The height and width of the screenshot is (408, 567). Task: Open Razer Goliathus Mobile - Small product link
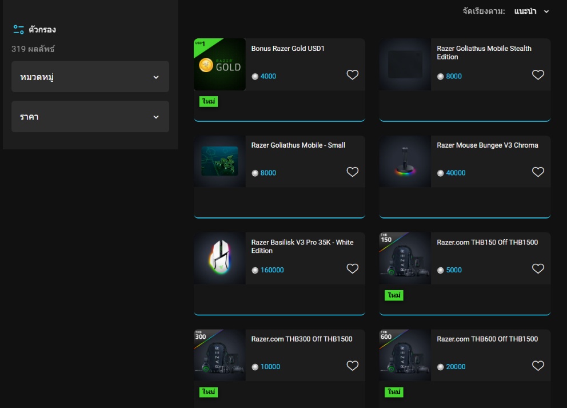tap(298, 145)
